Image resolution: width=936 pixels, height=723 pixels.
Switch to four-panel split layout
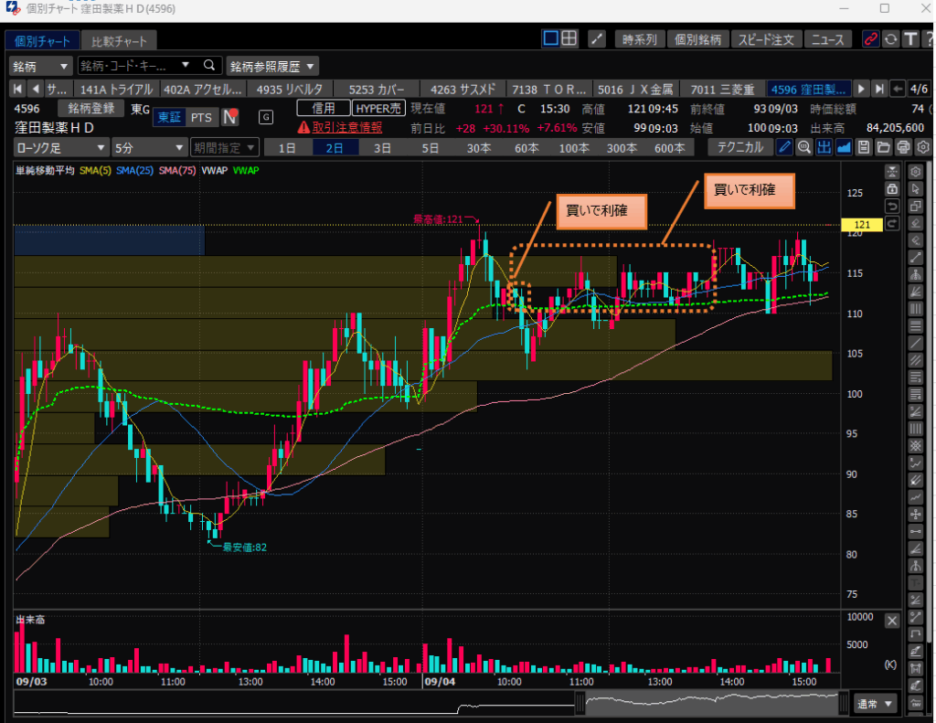569,38
